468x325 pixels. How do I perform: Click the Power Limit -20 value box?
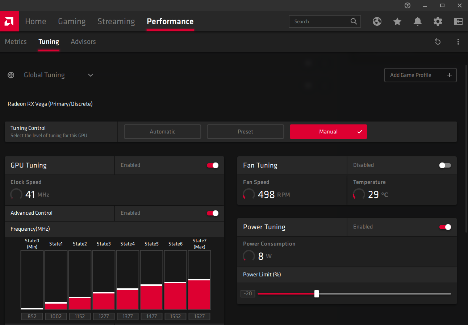tap(248, 294)
